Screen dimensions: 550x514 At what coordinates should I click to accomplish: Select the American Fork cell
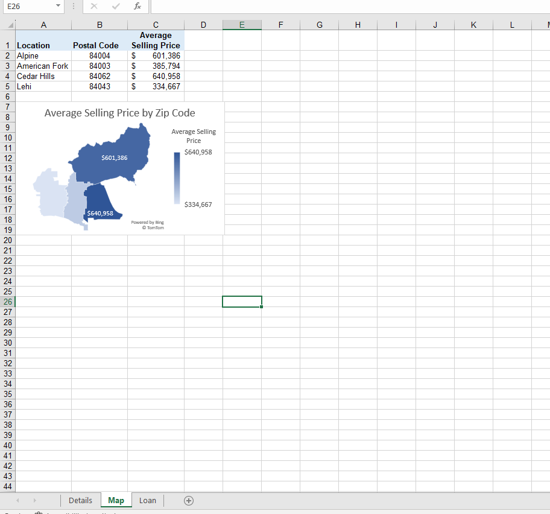(x=43, y=66)
